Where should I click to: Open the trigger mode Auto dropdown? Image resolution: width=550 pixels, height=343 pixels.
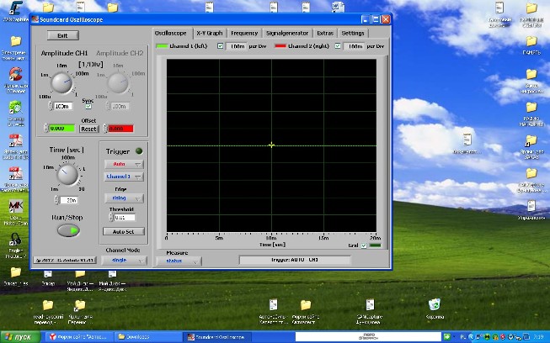coord(124,164)
